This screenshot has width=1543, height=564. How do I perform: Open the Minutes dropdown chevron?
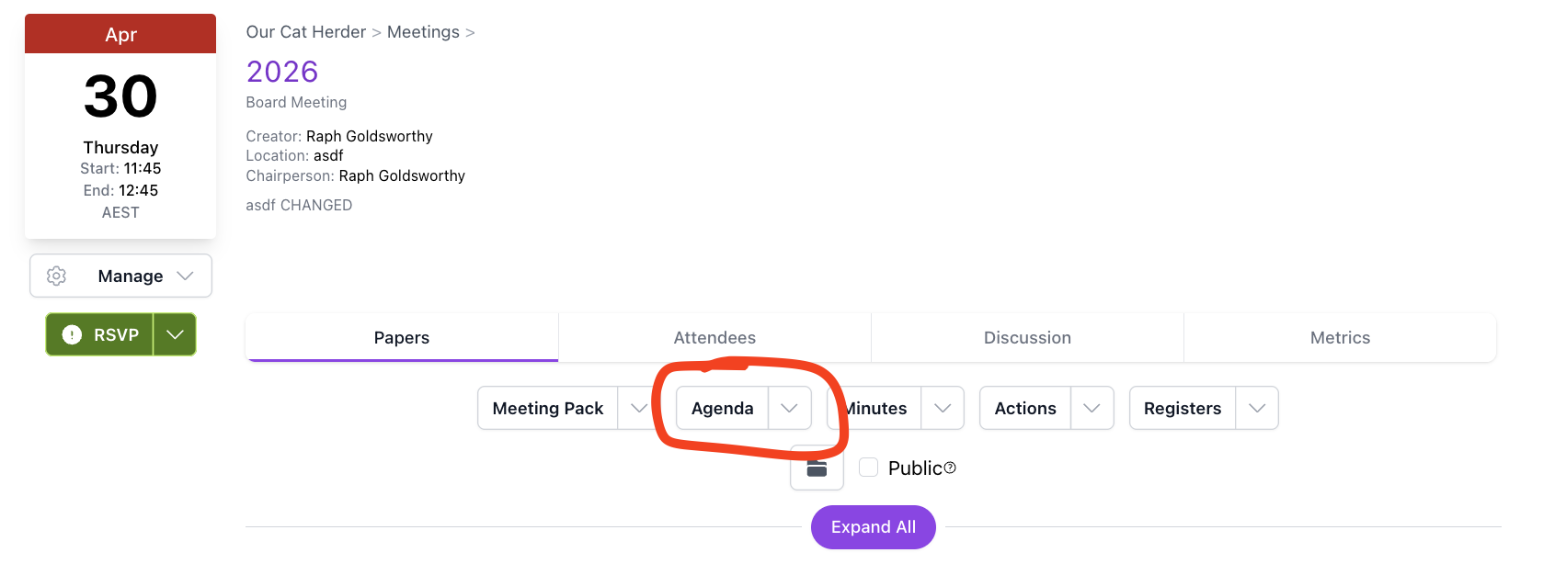942,408
